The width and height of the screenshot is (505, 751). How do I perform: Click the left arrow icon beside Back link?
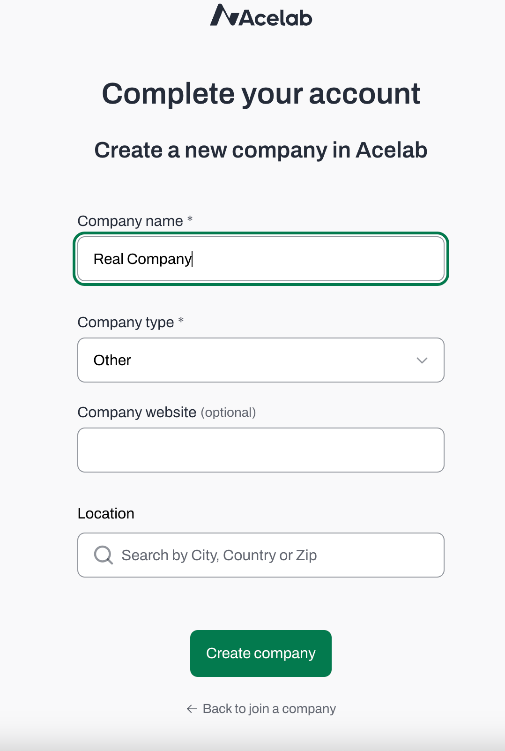pyautogui.click(x=192, y=709)
